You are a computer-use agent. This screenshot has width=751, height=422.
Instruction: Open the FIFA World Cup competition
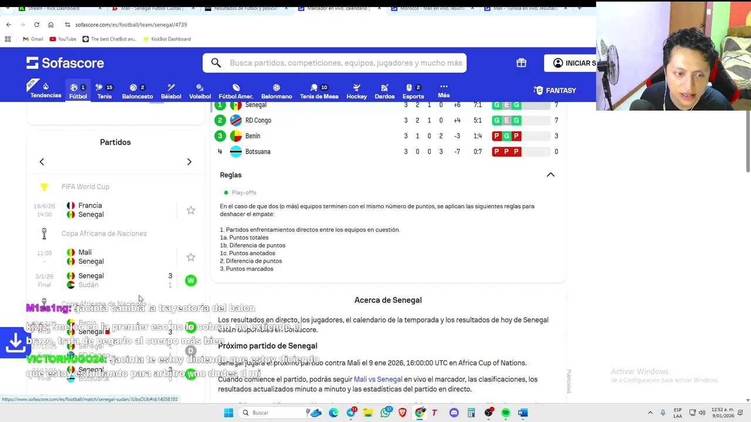click(x=85, y=186)
